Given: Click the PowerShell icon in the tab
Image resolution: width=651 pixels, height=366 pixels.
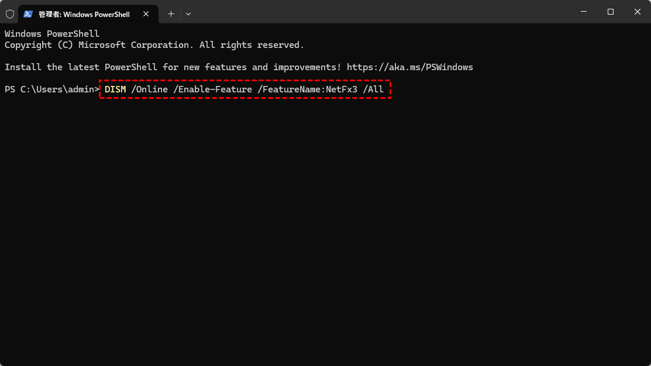Looking at the screenshot, I should (28, 14).
